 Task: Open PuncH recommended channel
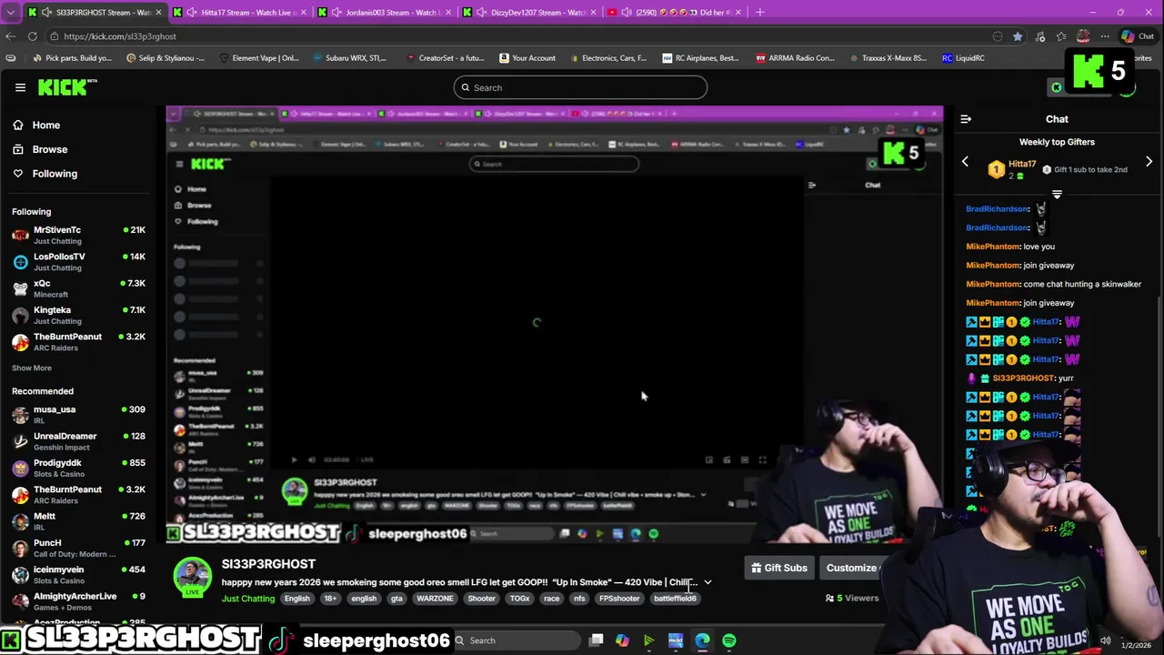coord(78,548)
